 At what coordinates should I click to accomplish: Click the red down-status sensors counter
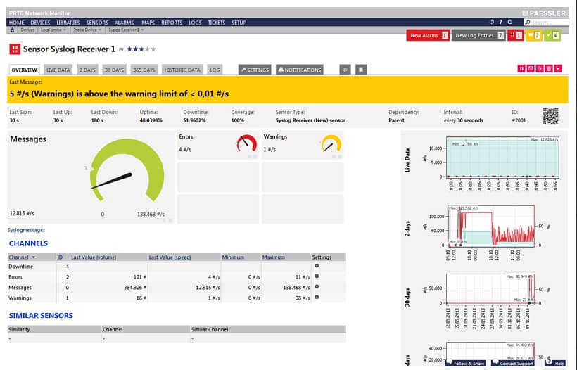tap(515, 35)
